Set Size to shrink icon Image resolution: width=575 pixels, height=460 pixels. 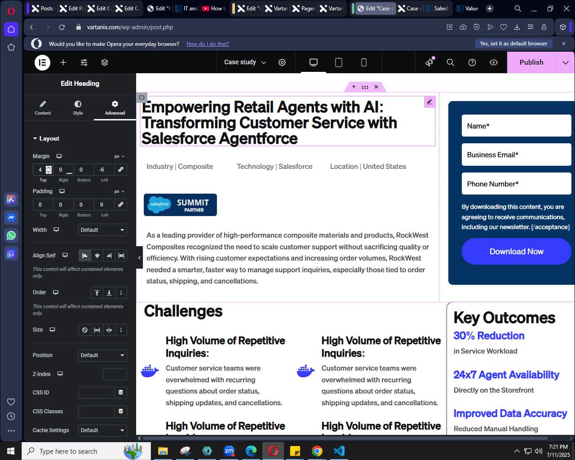point(109,330)
